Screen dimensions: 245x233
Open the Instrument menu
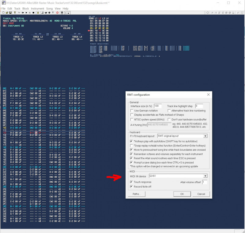point(37,8)
